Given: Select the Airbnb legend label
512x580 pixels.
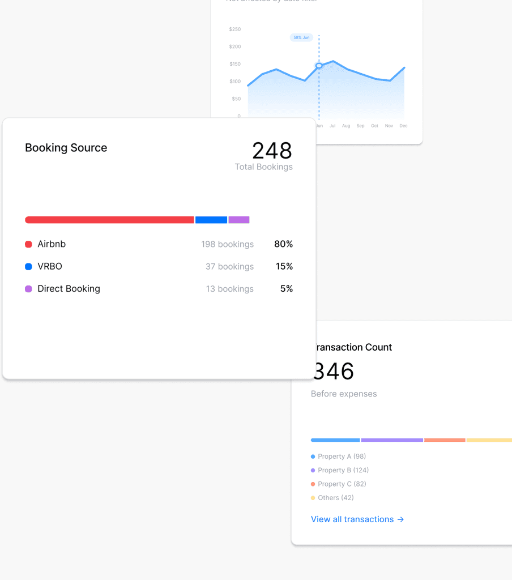Looking at the screenshot, I should click(x=52, y=244).
